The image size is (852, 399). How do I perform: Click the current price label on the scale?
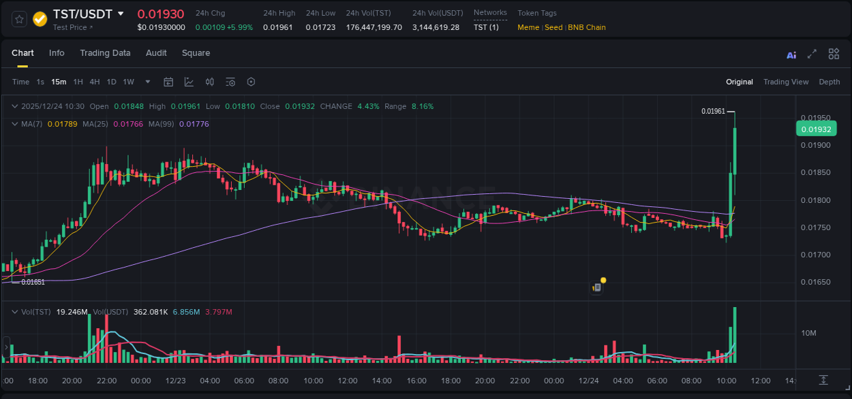coord(816,128)
